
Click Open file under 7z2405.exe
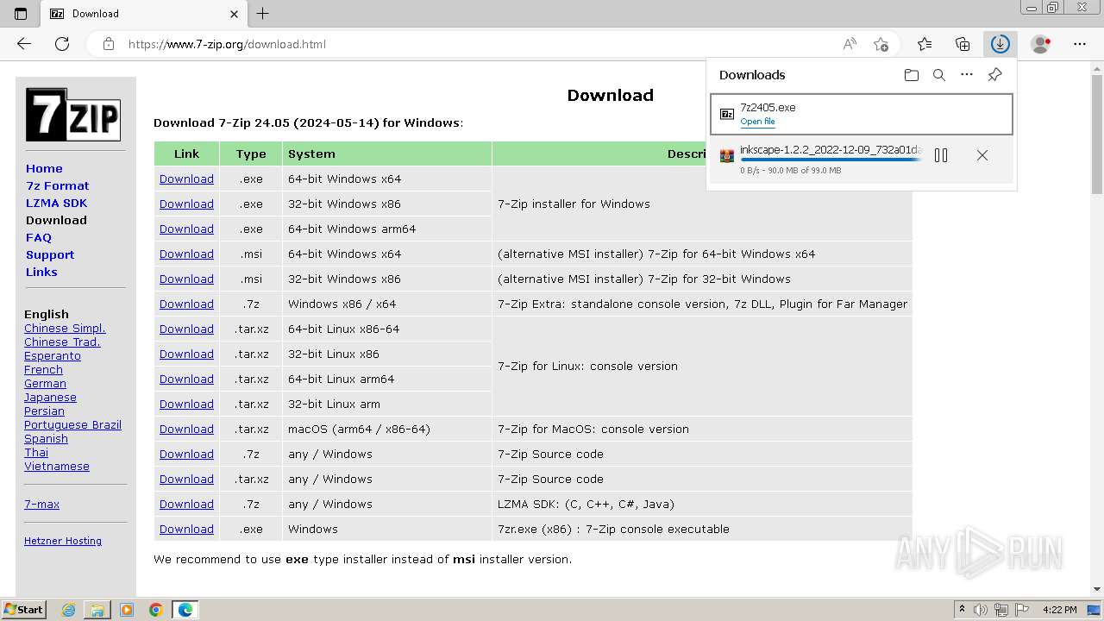tap(757, 122)
